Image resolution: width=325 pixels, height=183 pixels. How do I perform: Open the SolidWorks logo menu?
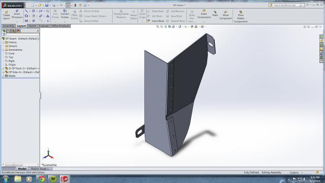coord(13,6)
